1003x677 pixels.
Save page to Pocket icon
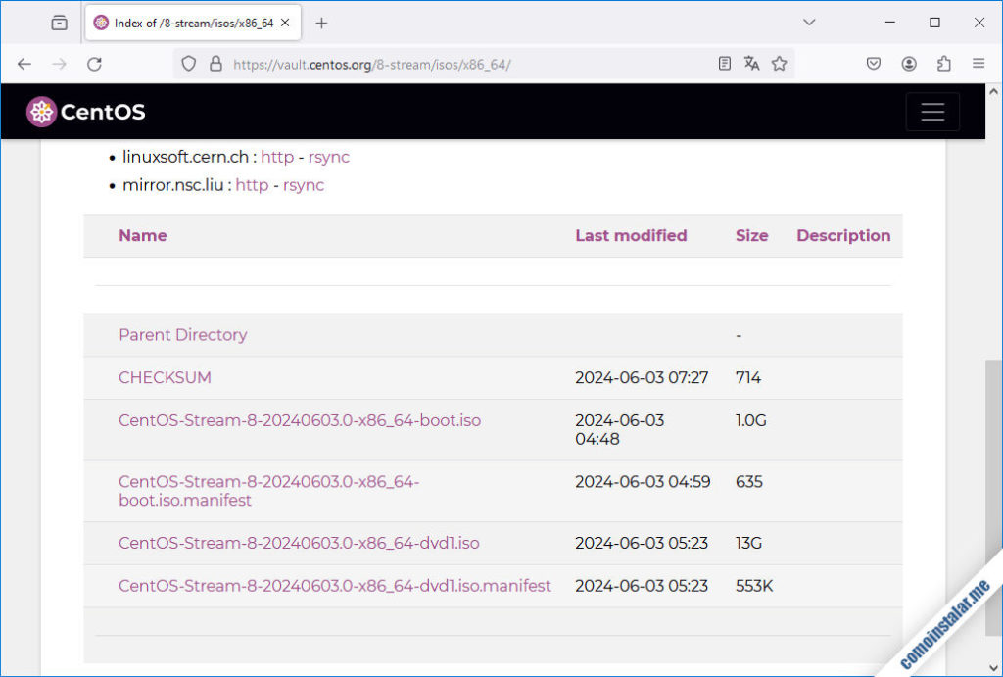pyautogui.click(x=873, y=64)
